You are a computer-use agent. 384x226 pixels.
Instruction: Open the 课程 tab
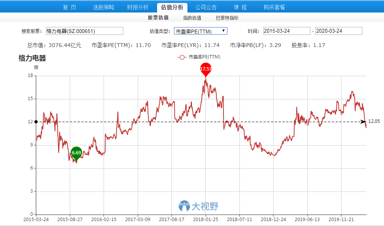pyautogui.click(x=240, y=7)
